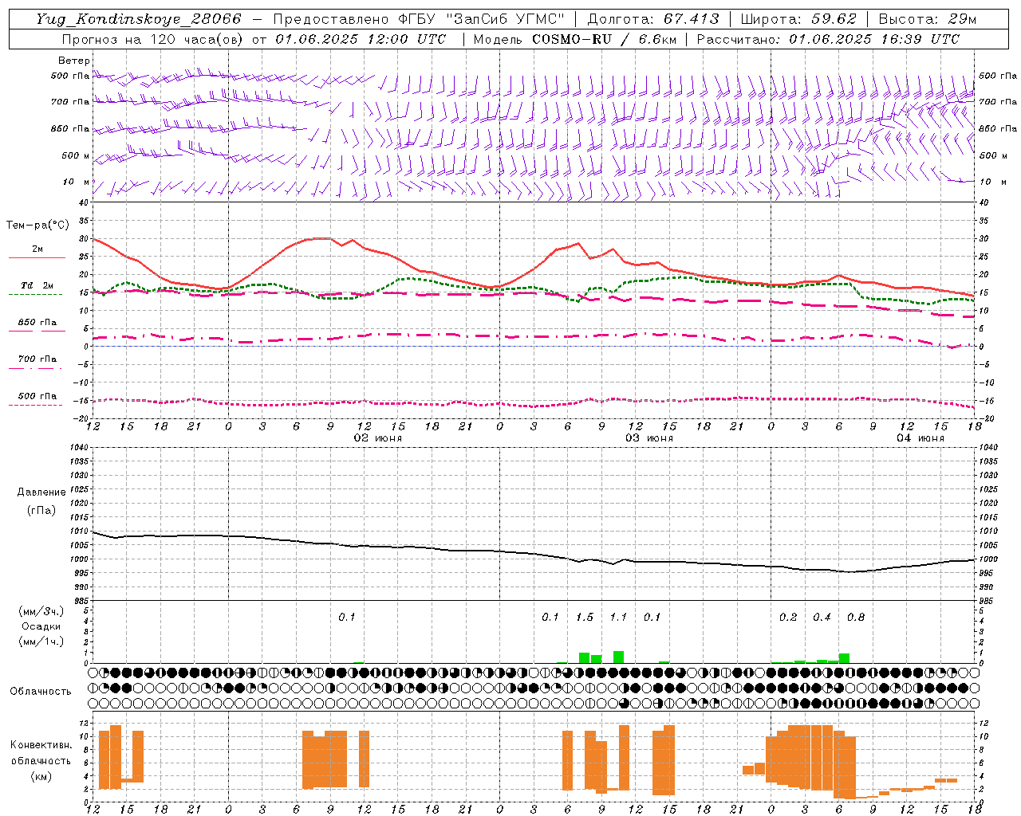Click the 0.4 precipitation value
This screenshot has height=816, width=1021.
point(822,618)
